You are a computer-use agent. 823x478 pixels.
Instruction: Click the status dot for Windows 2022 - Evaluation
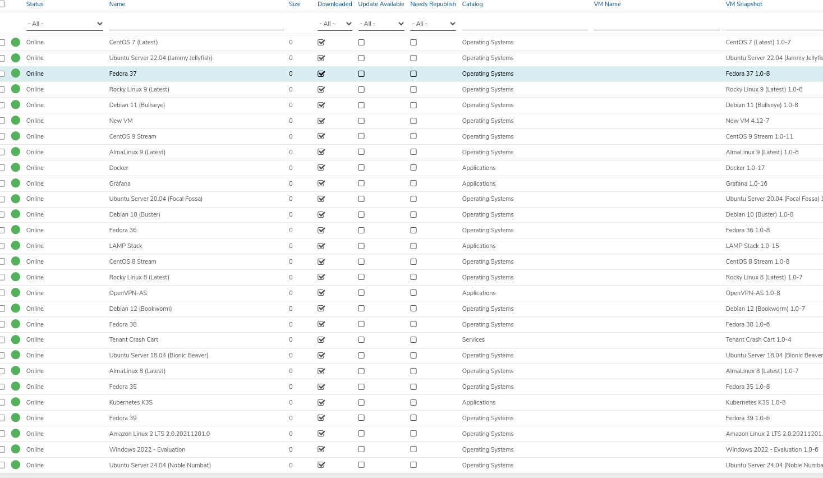pos(16,449)
